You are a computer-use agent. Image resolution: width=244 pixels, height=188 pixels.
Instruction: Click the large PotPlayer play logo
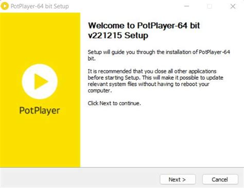pyautogui.click(x=40, y=82)
